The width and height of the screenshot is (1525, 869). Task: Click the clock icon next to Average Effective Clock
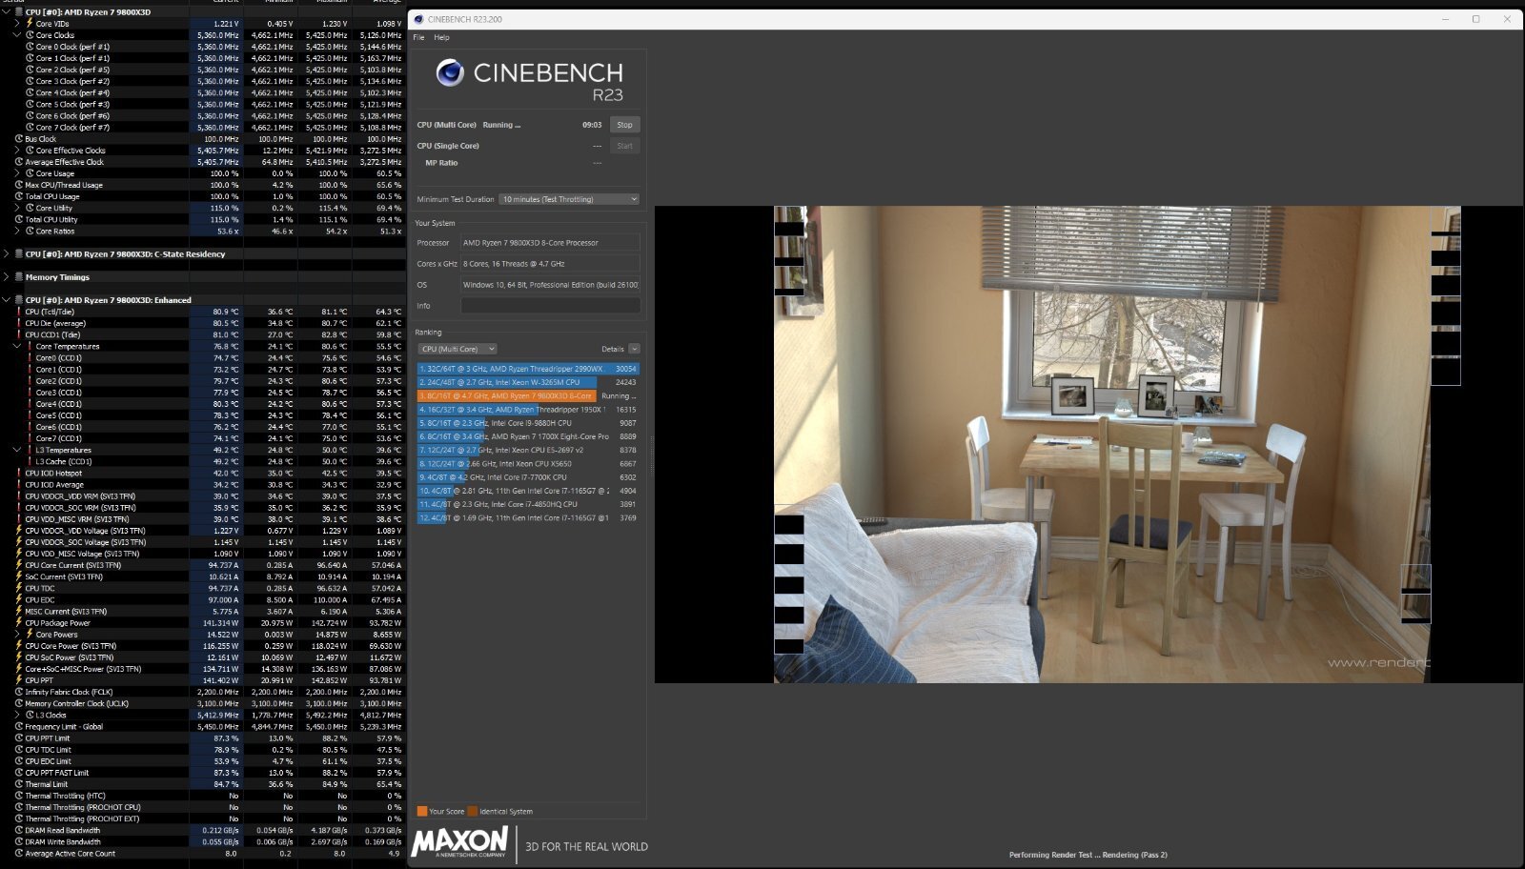19,162
